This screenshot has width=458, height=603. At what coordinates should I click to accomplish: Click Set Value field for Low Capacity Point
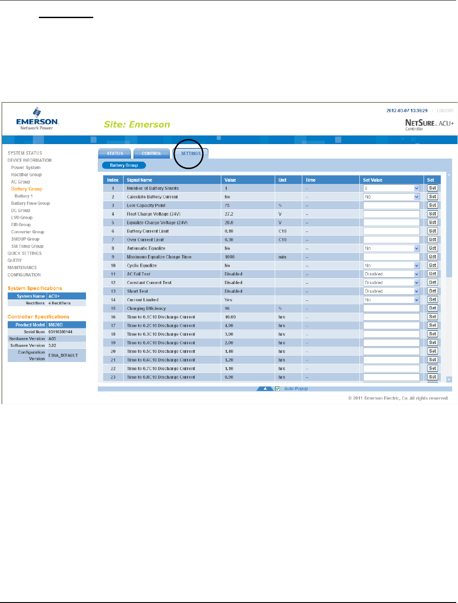pos(391,206)
